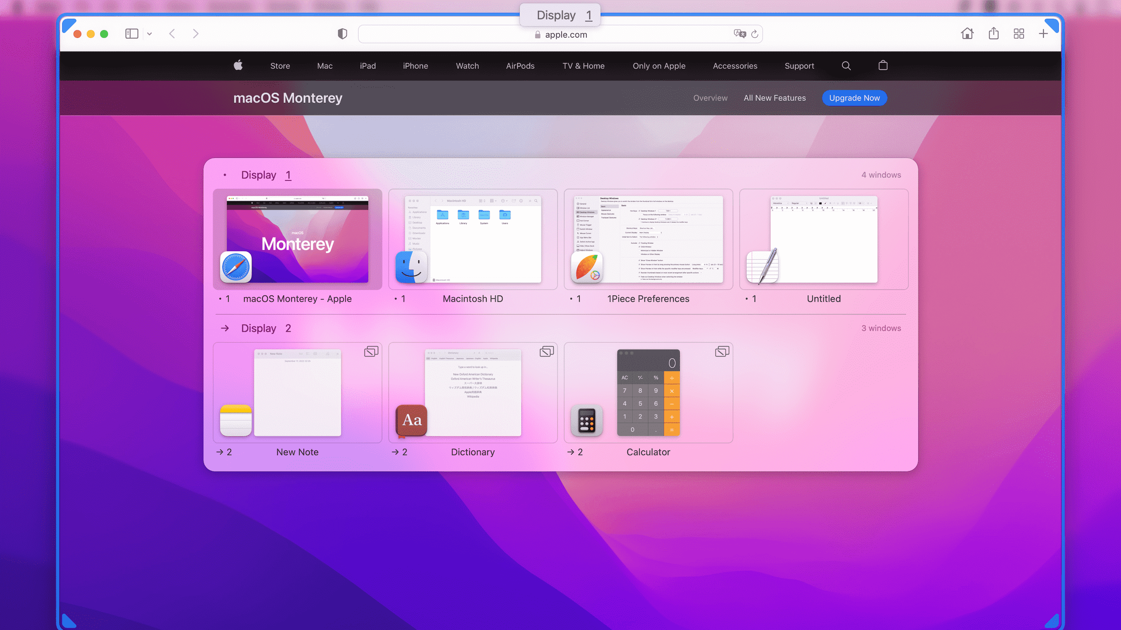Click the Finder app icon in switcher

tap(411, 267)
